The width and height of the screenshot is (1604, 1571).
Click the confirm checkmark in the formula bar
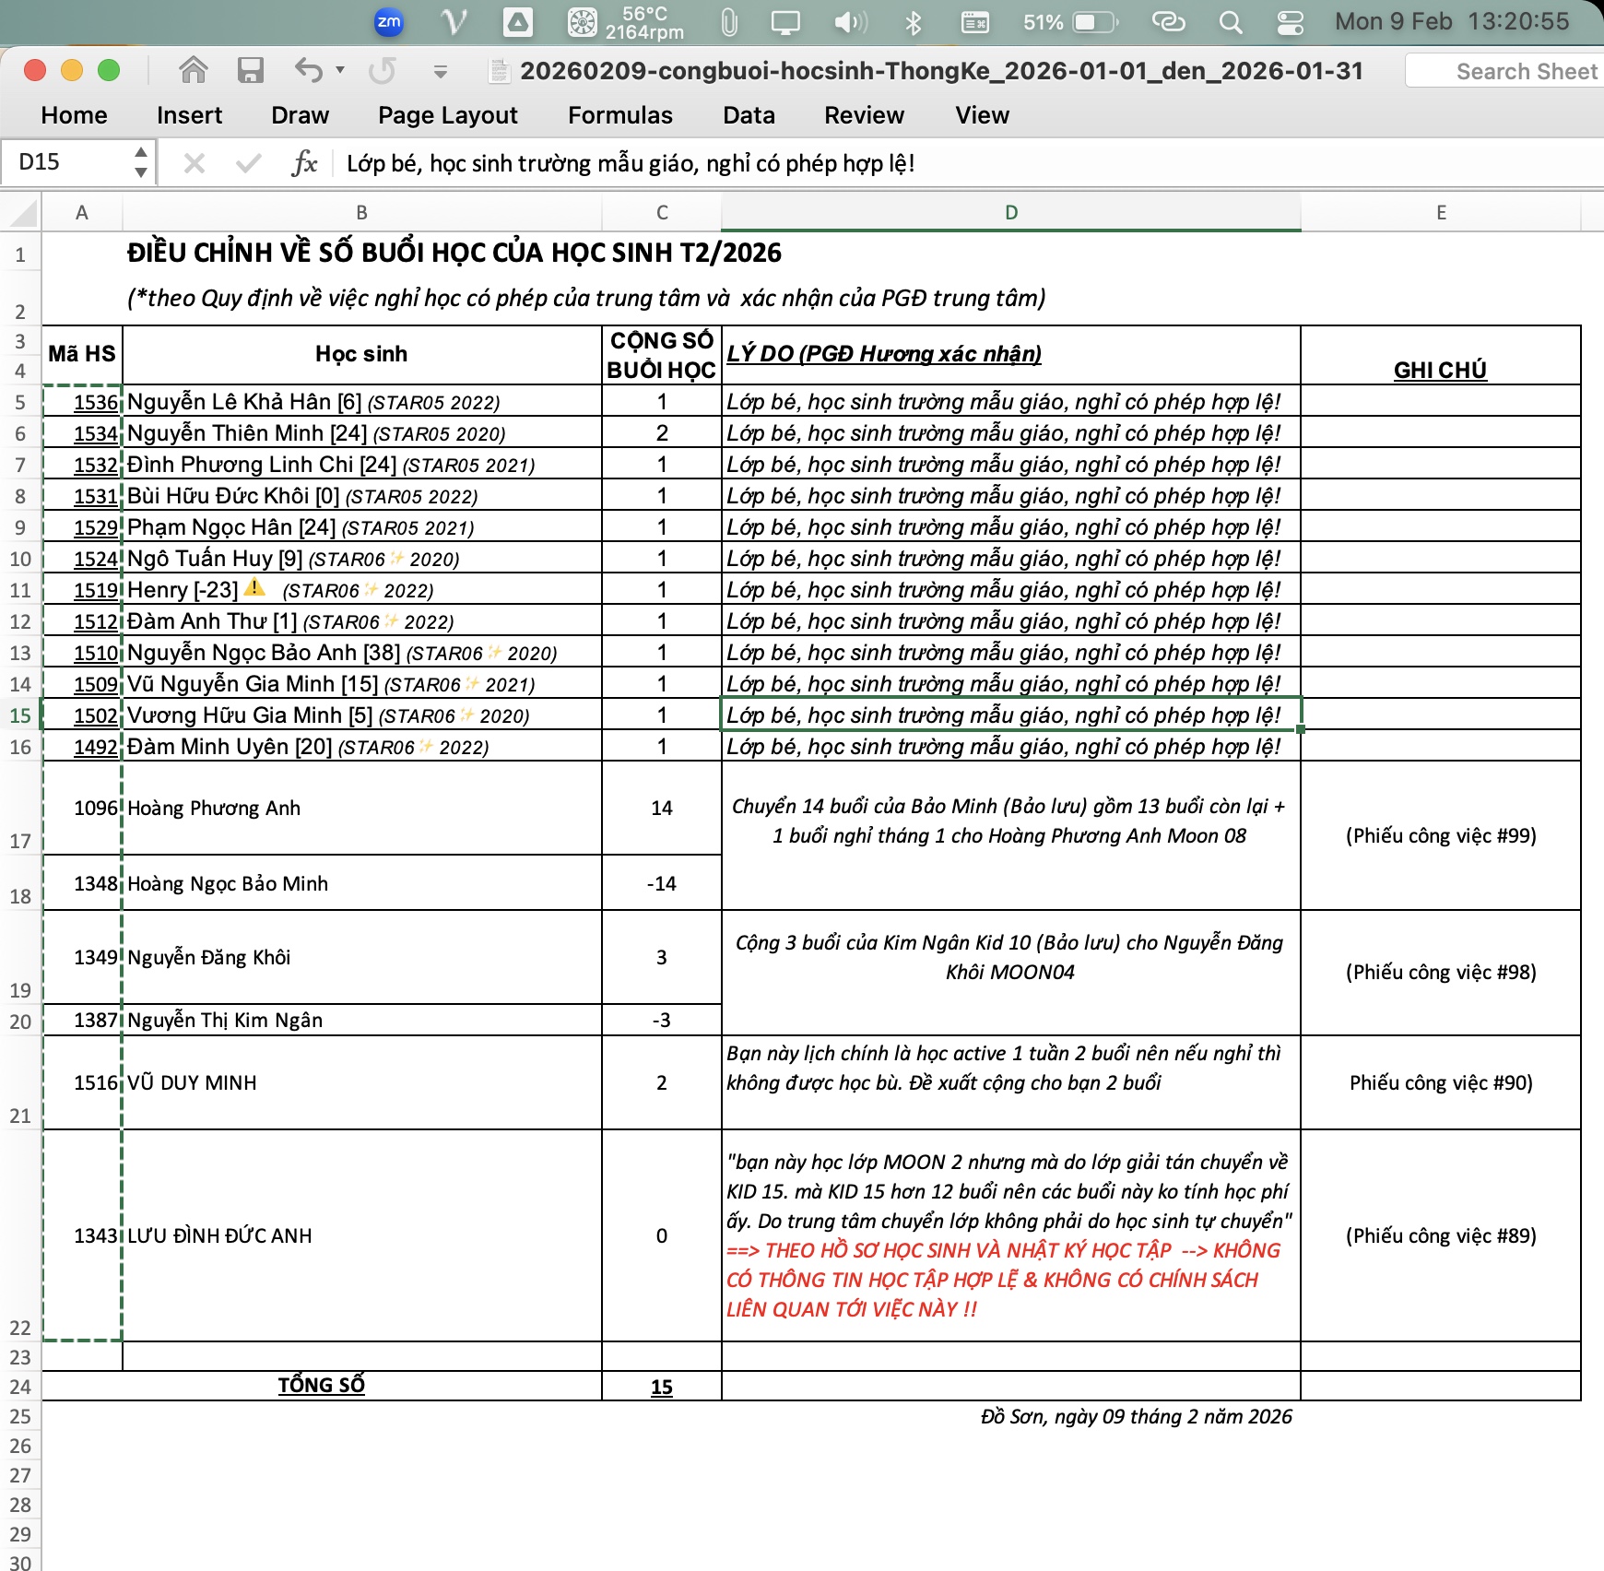[248, 163]
